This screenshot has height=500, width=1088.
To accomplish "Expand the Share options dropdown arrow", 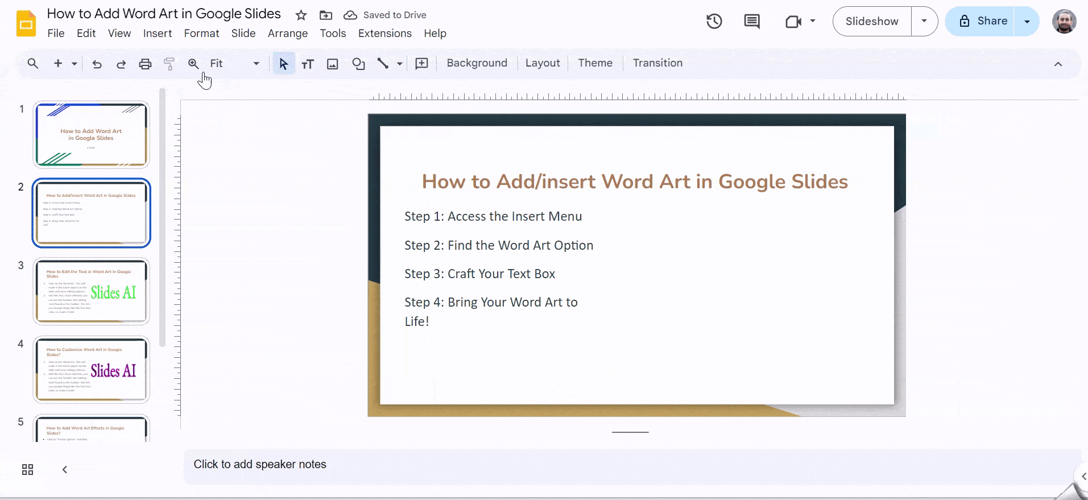I will 1027,21.
